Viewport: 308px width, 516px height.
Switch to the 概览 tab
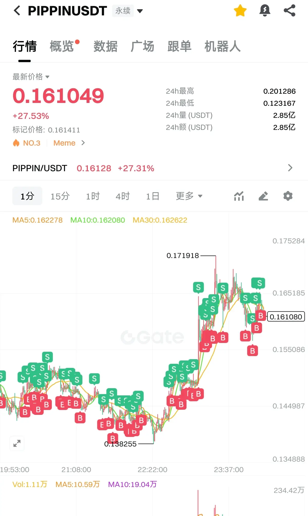[x=62, y=46]
